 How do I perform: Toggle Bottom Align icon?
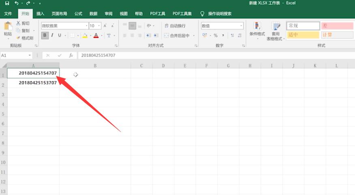pyautogui.click(x=140, y=26)
